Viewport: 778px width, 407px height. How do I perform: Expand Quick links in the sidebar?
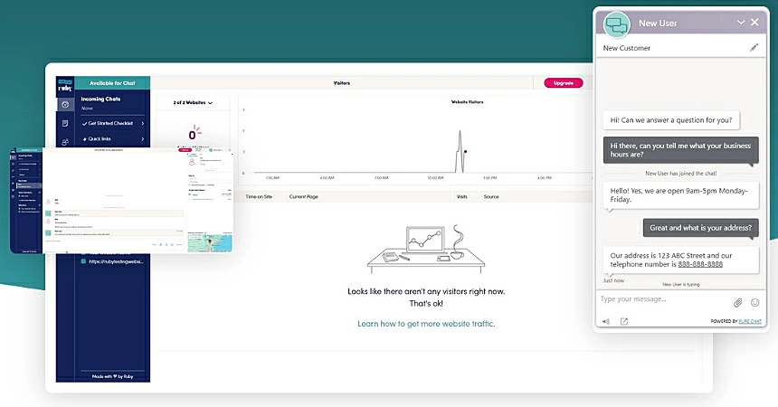[113, 139]
